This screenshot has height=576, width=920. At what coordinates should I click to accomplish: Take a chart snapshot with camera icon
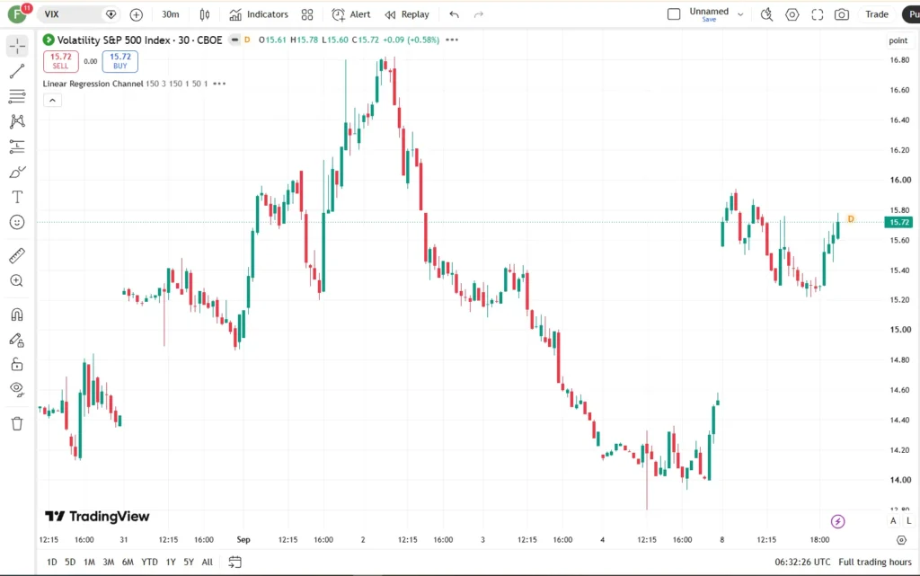(x=842, y=14)
